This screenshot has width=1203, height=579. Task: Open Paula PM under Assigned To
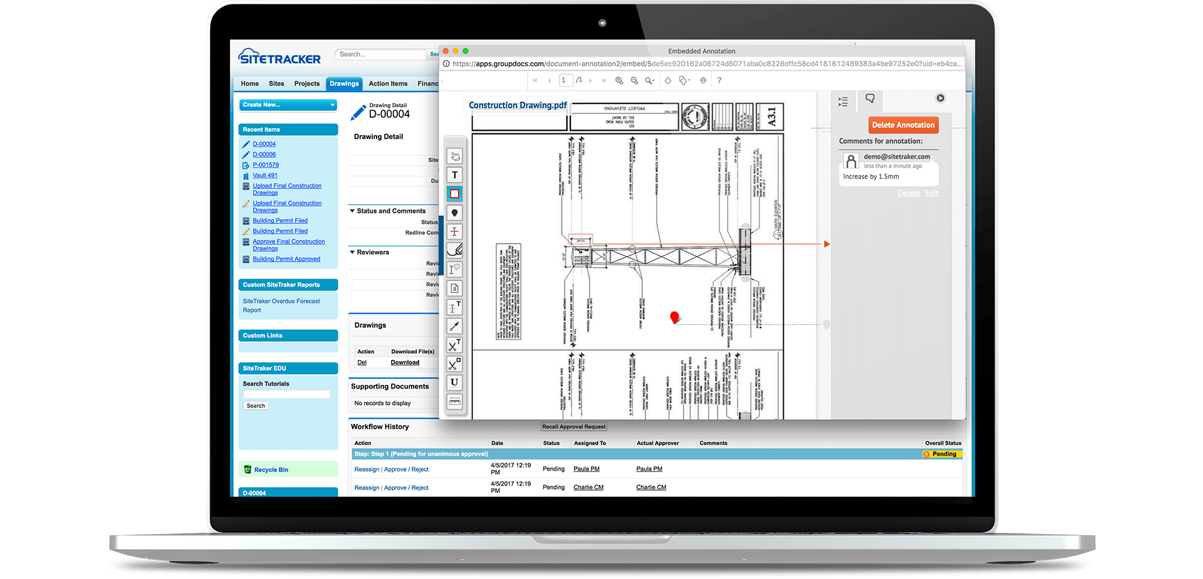(586, 469)
